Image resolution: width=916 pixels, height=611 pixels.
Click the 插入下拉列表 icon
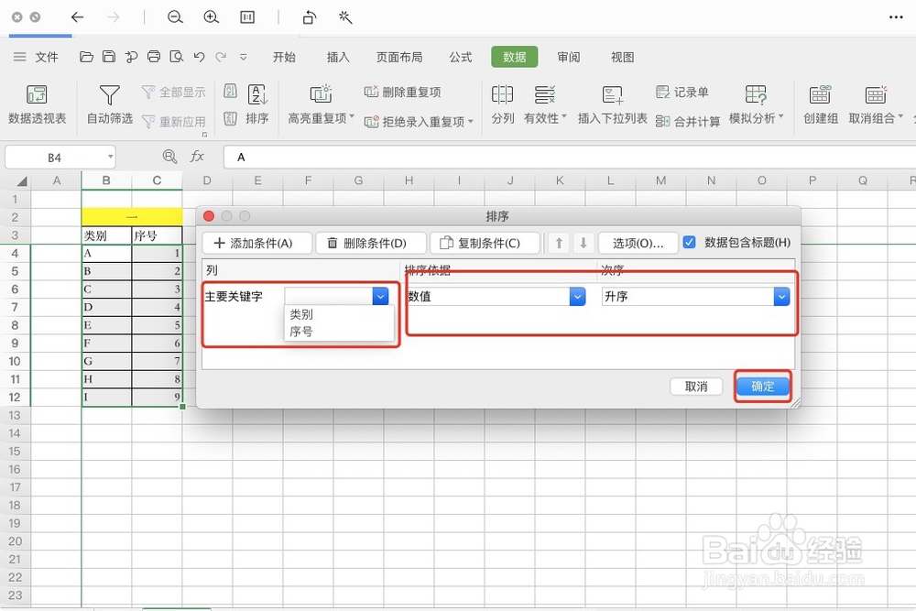(612, 103)
